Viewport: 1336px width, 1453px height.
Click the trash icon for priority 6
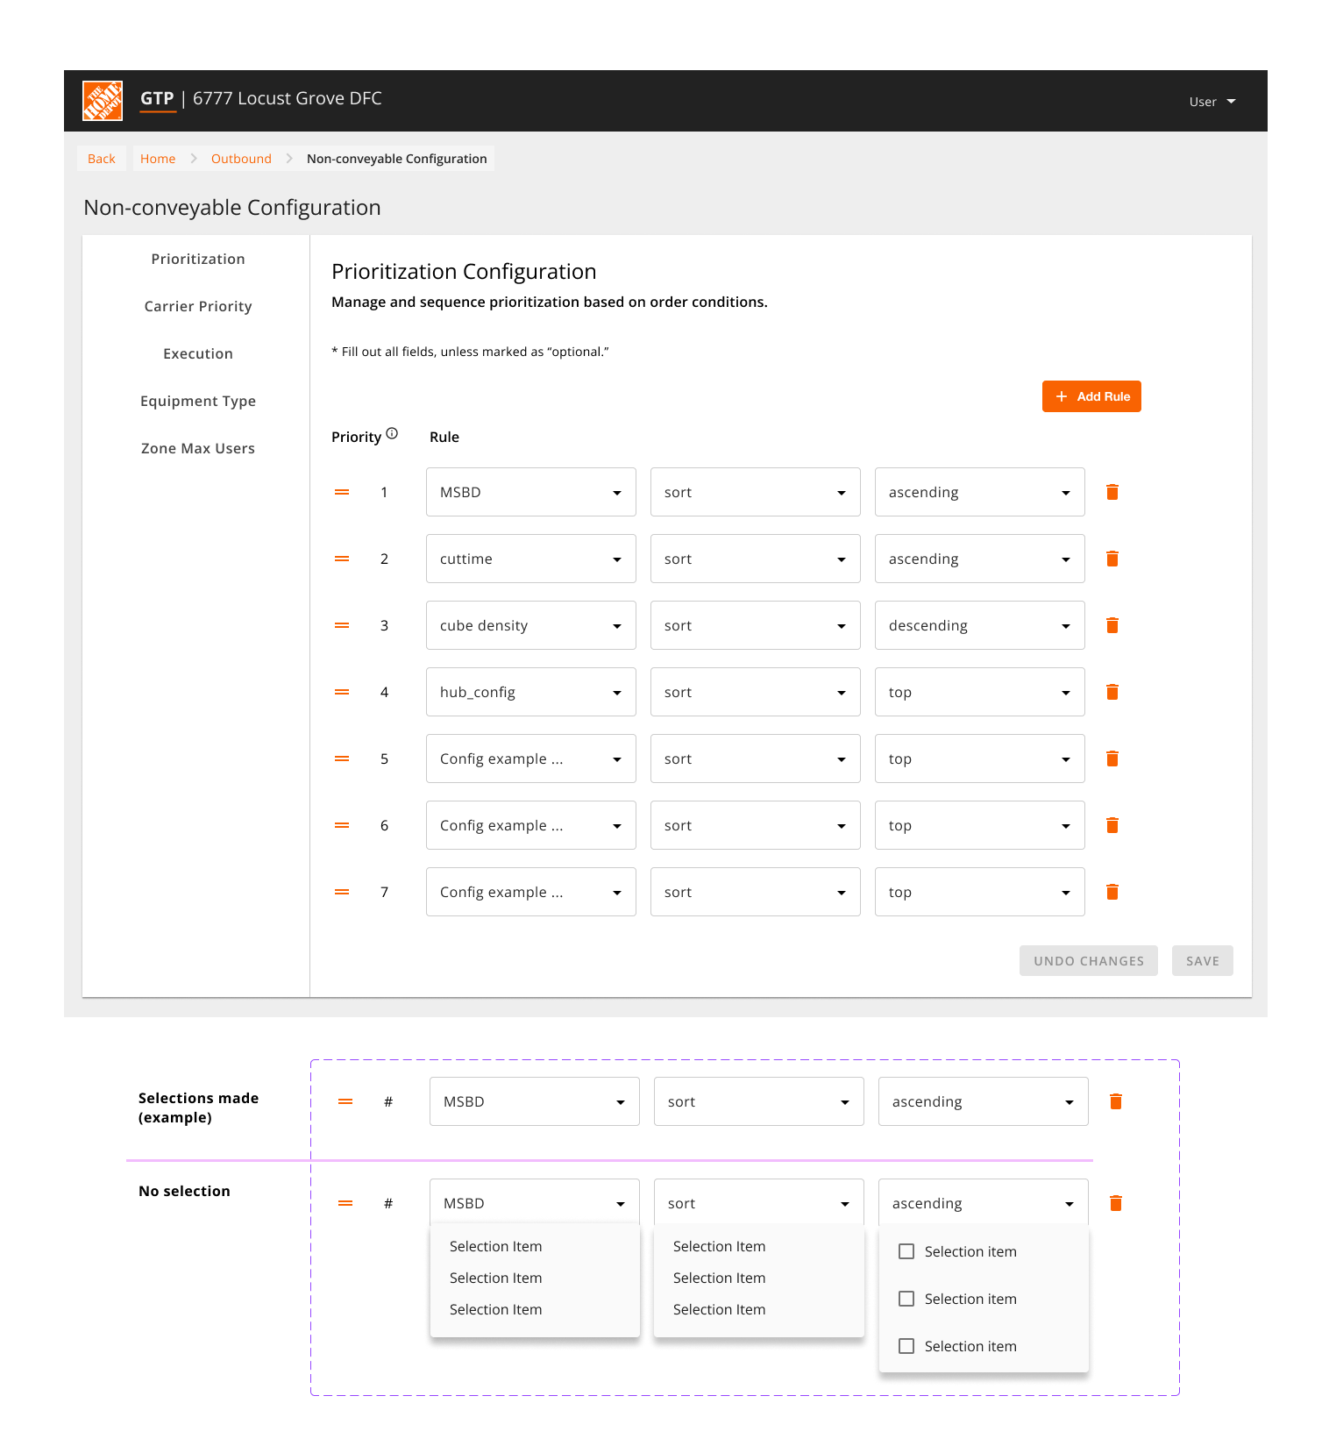tap(1112, 825)
